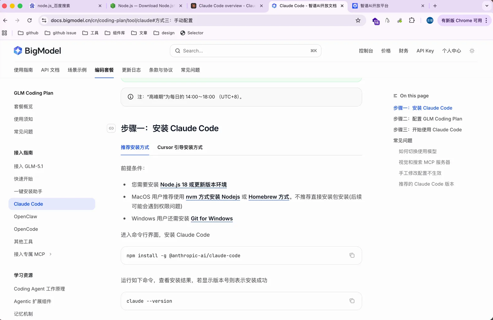Open the 组件库 bookmark folder
The width and height of the screenshot is (493, 320).
pyautogui.click(x=115, y=33)
